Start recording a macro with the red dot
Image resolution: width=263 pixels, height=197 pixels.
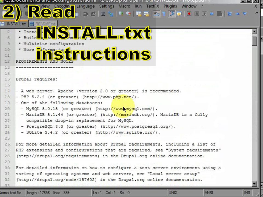click(189, 14)
